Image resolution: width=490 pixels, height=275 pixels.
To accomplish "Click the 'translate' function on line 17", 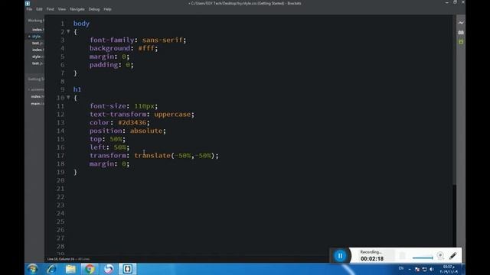I will pyautogui.click(x=152, y=156).
